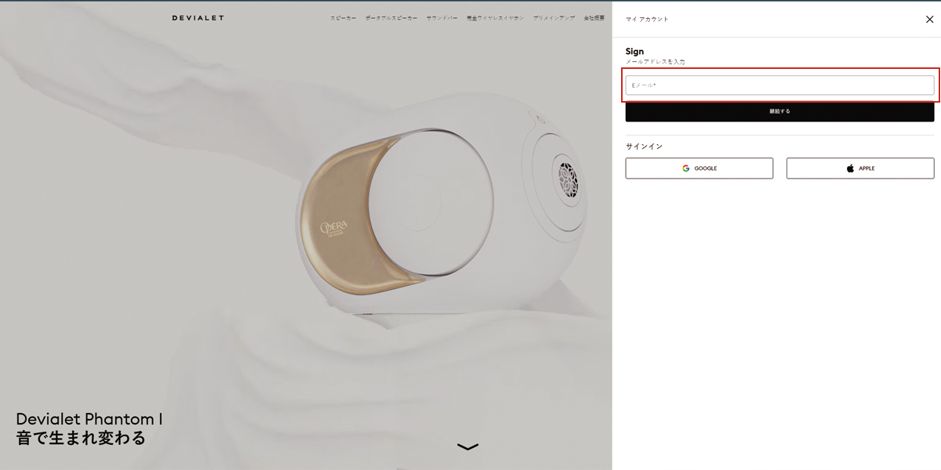Sign in with the GOOGLE button
This screenshot has height=470, width=941.
pyautogui.click(x=699, y=168)
